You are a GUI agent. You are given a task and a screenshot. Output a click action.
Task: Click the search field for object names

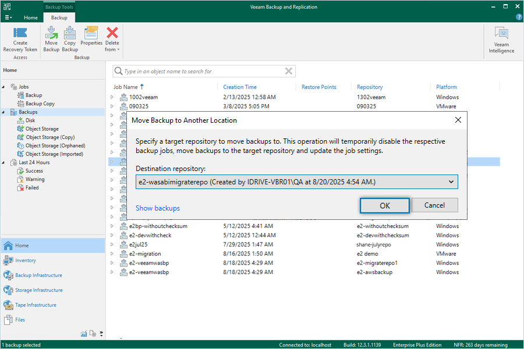pos(204,71)
